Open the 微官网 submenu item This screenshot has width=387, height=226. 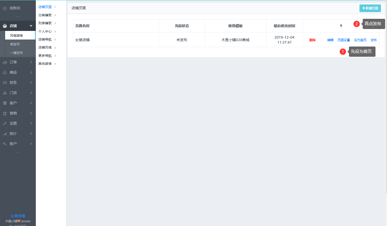(20, 44)
